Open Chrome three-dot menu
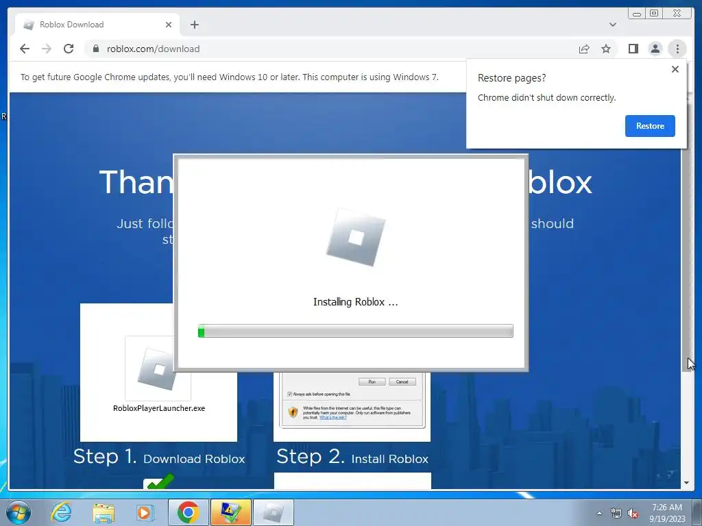 (677, 49)
